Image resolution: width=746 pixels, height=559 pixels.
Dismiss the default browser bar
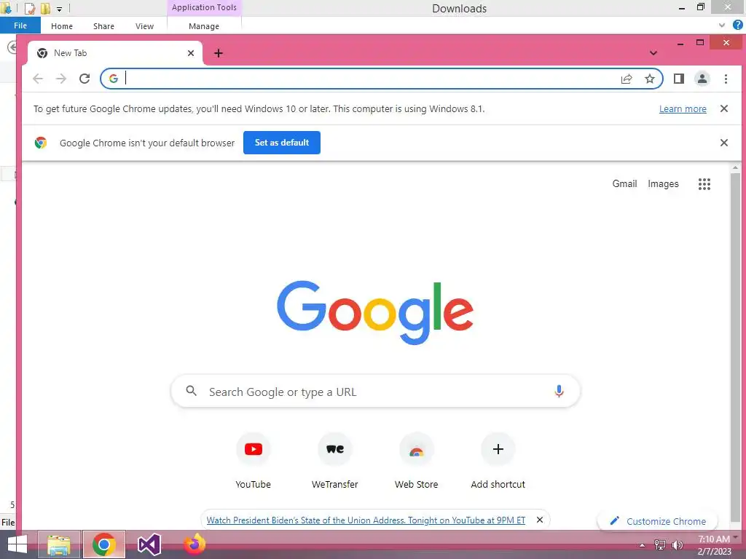(x=723, y=143)
